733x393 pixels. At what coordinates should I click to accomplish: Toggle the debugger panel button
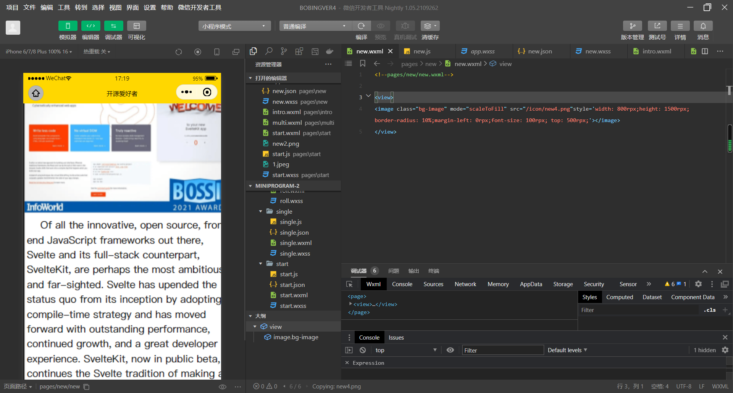point(113,26)
